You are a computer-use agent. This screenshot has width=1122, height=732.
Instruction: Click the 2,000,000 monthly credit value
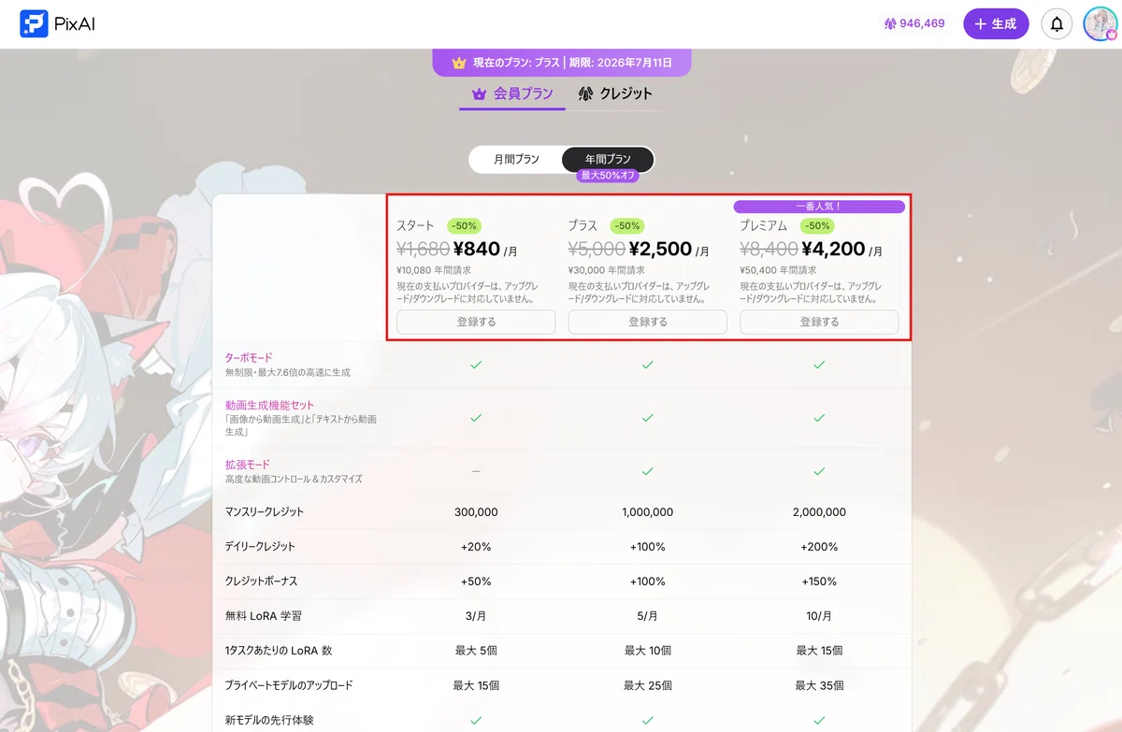coord(819,512)
